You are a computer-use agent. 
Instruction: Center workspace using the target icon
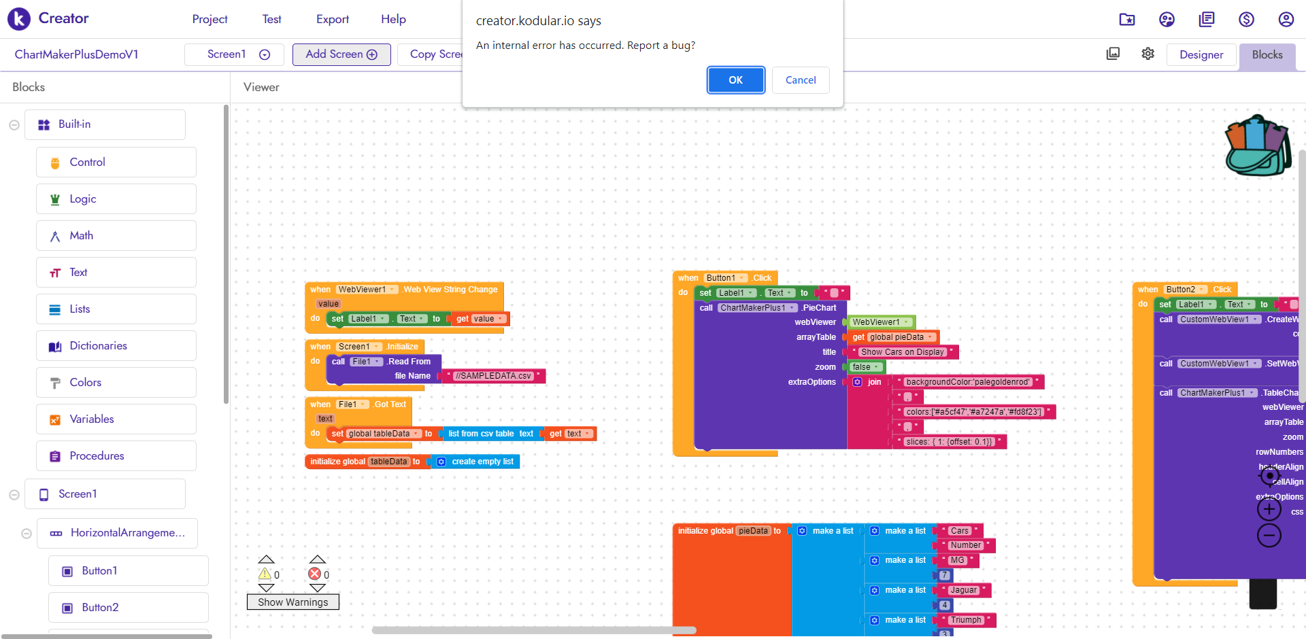tap(1269, 477)
